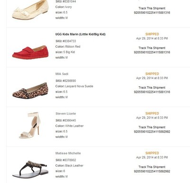This screenshot has width=190, height=183.
Task: Click tracking number under UGG Kids Marin
Action: (152, 52)
